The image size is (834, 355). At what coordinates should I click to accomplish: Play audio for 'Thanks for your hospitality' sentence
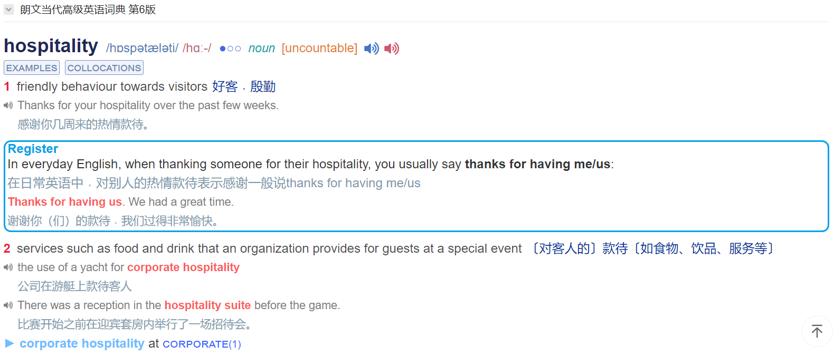(8, 105)
